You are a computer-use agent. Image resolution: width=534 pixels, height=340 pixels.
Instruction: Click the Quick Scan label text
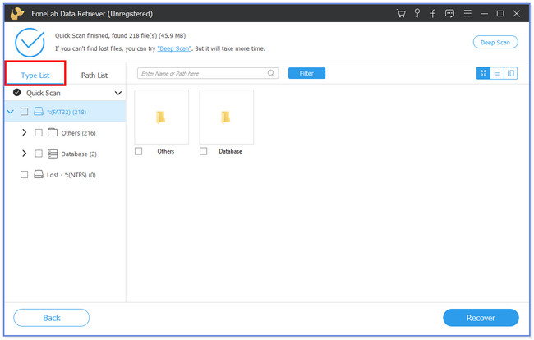(44, 93)
